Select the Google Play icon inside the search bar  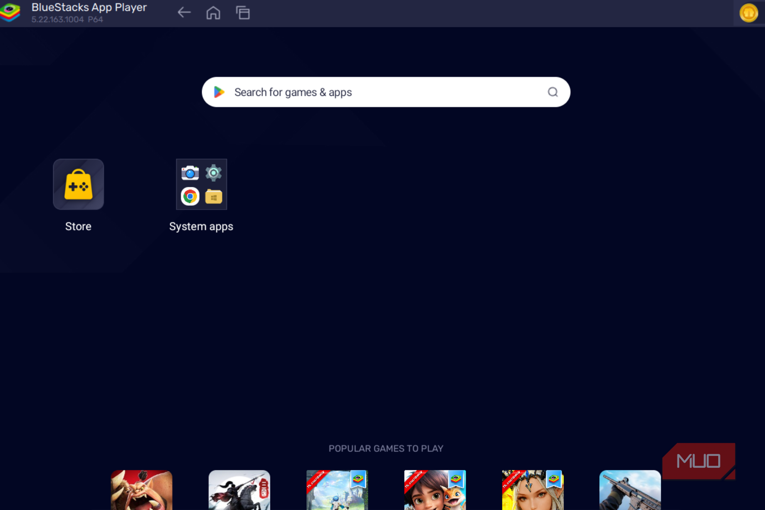pos(218,92)
